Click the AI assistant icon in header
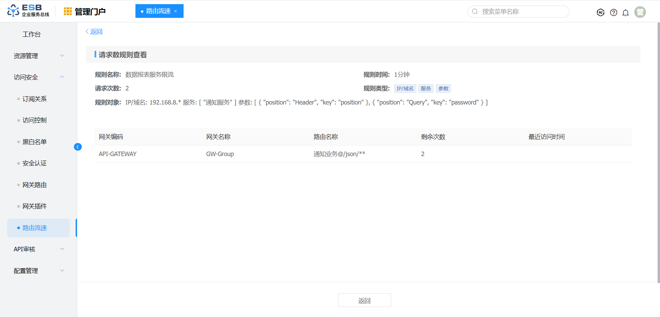660x317 pixels. 601,12
